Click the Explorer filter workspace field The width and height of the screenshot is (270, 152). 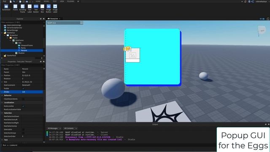coord(22,22)
